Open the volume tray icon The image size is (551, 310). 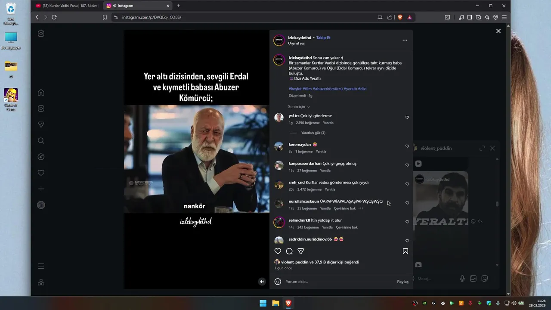click(514, 303)
